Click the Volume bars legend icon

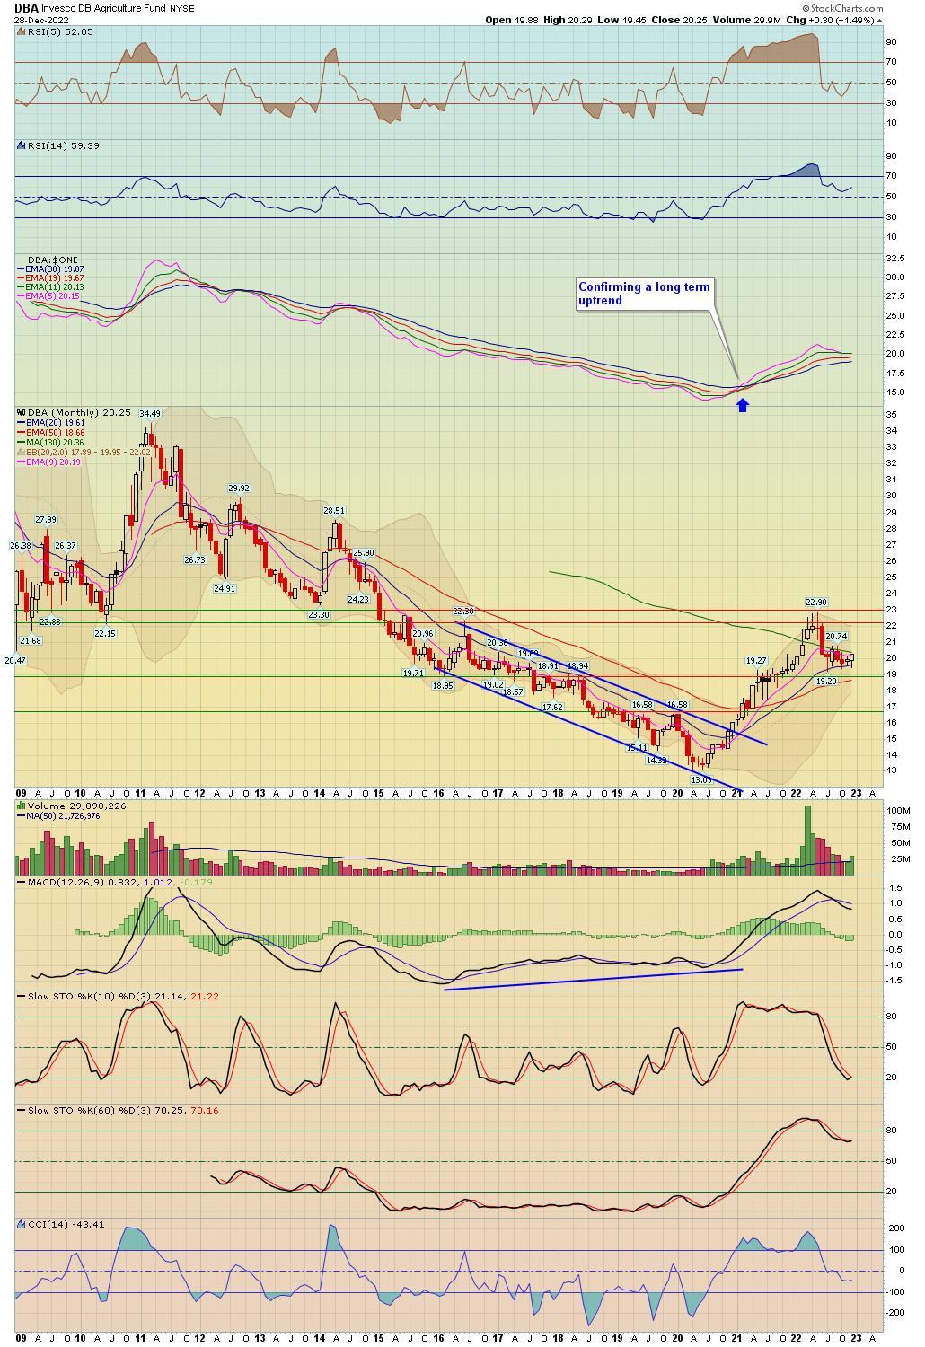click(22, 806)
